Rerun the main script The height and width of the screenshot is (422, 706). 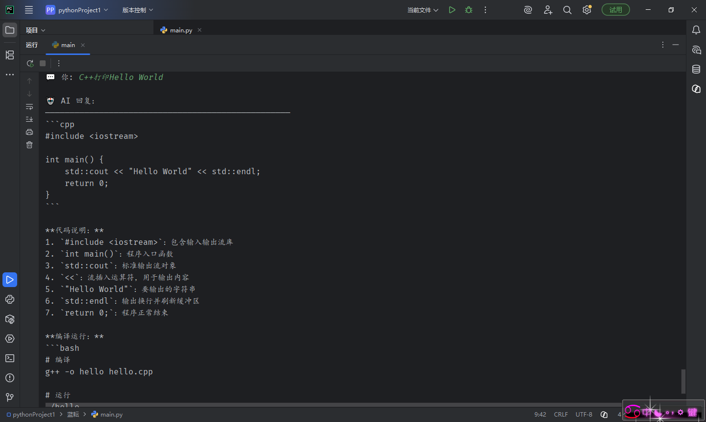pos(30,63)
